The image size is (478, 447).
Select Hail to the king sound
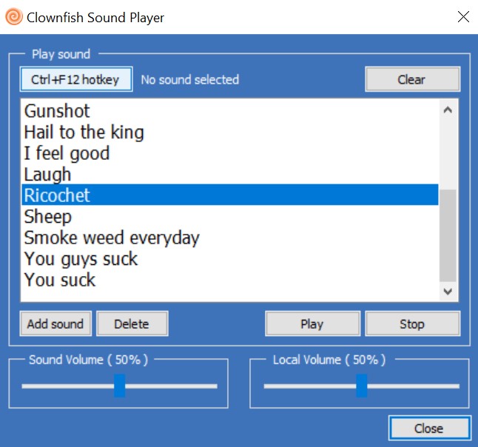coord(230,132)
